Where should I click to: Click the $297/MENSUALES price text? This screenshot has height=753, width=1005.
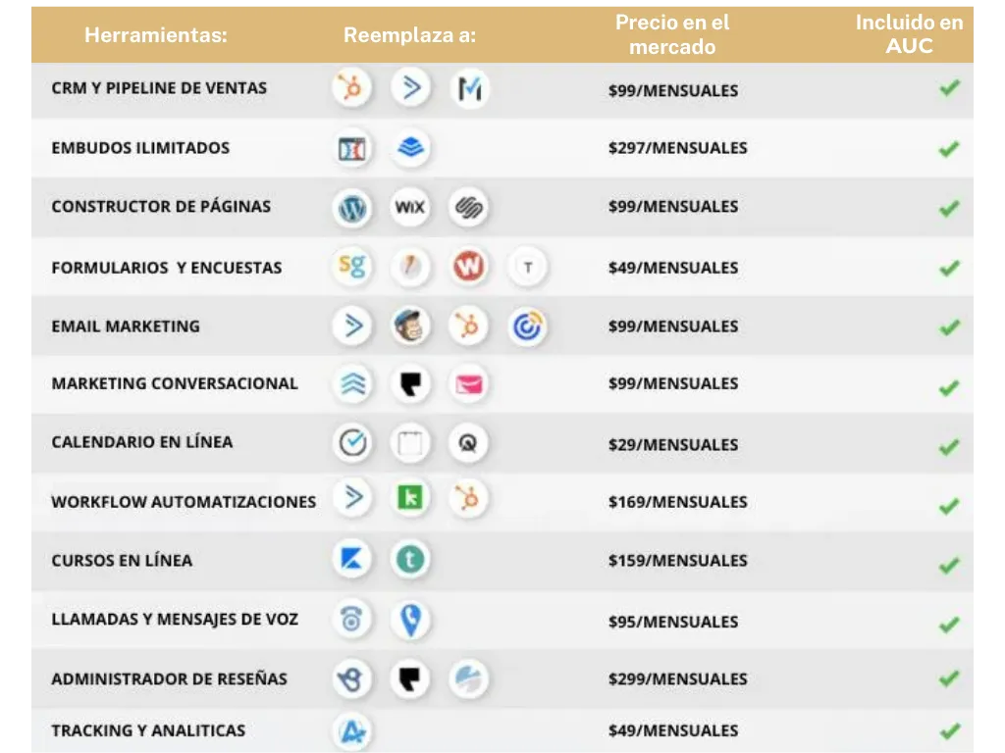pos(677,148)
